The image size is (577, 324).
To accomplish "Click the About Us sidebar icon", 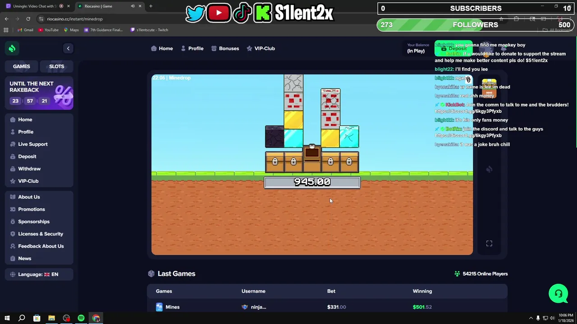I will point(13,197).
